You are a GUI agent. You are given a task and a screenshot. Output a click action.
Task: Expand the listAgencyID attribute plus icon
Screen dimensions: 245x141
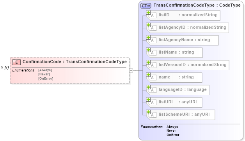[148, 25]
